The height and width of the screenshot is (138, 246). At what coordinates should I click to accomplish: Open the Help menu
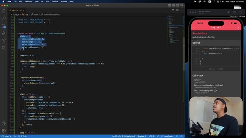[71, 2]
